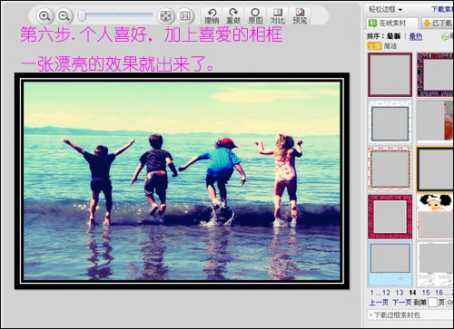Image resolution: width=454 pixels, height=329 pixels.
Task: Select the 简洁 category filter
Action: [x=390, y=46]
